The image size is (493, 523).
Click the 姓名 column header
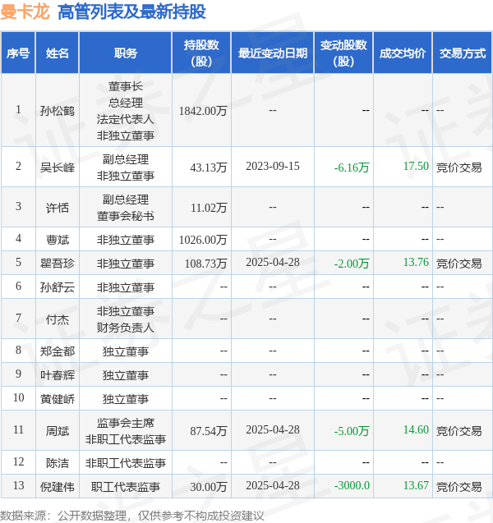(x=57, y=53)
